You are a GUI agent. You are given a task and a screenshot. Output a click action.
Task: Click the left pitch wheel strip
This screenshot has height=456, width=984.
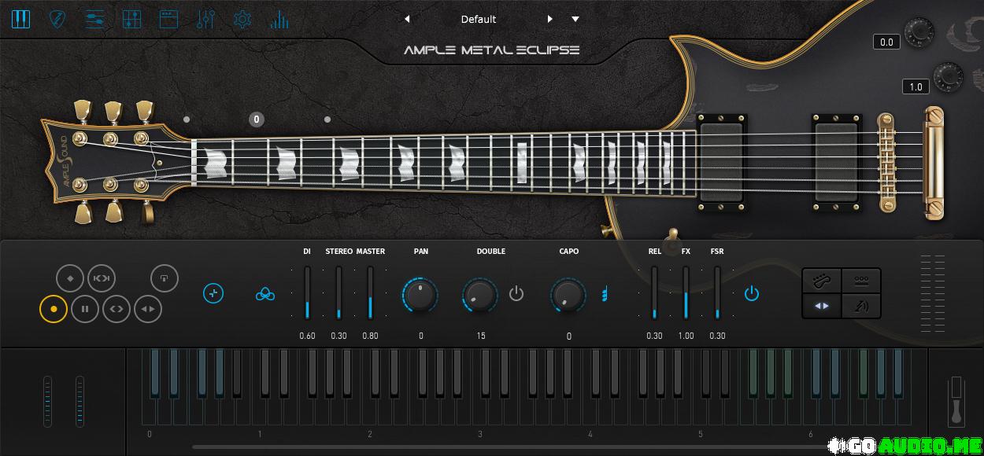[x=47, y=402]
